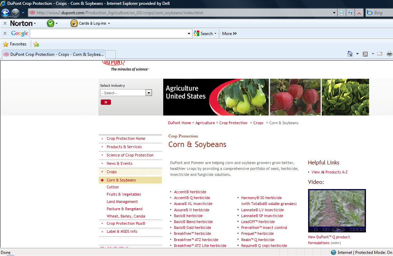Expand More options on Google toolbar
Image resolution: width=393 pixels, height=256 pixels.
point(229,33)
